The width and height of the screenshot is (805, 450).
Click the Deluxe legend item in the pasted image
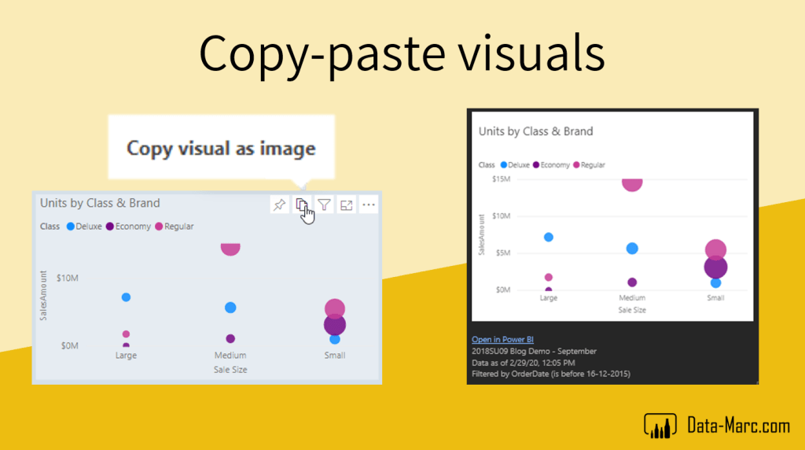click(x=514, y=165)
